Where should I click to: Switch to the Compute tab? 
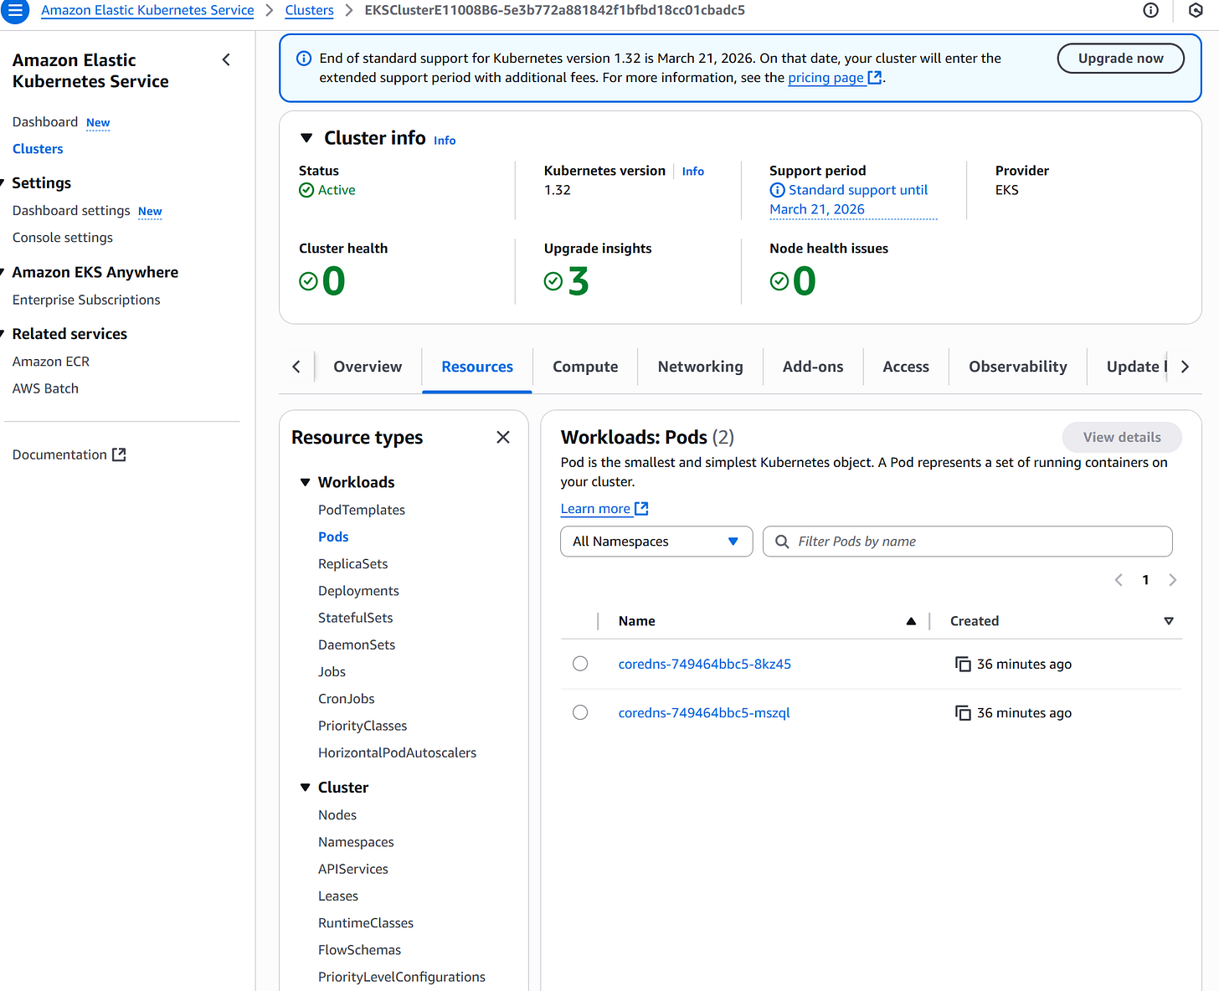coord(585,367)
